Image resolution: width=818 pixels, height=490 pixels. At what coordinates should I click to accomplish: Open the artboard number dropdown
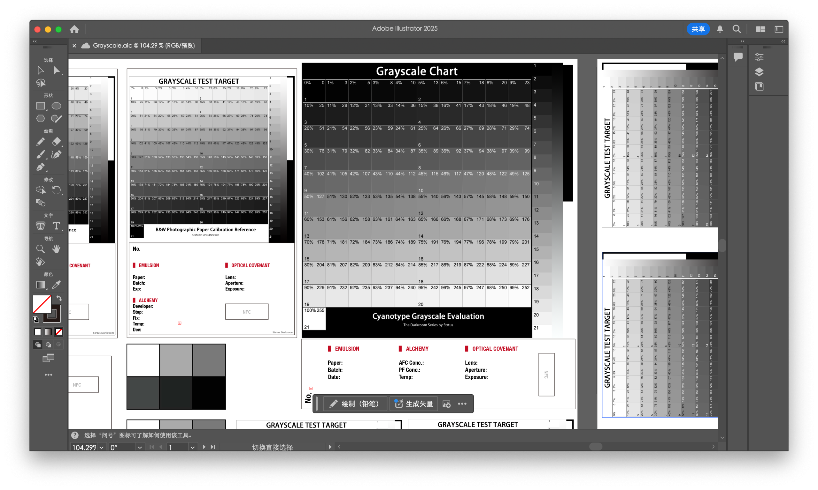tap(192, 447)
